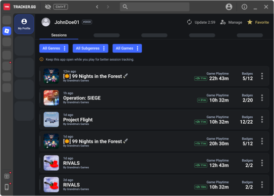The width and height of the screenshot is (274, 196).
Task: Click the Manage user gear icon
Action: tap(223, 22)
